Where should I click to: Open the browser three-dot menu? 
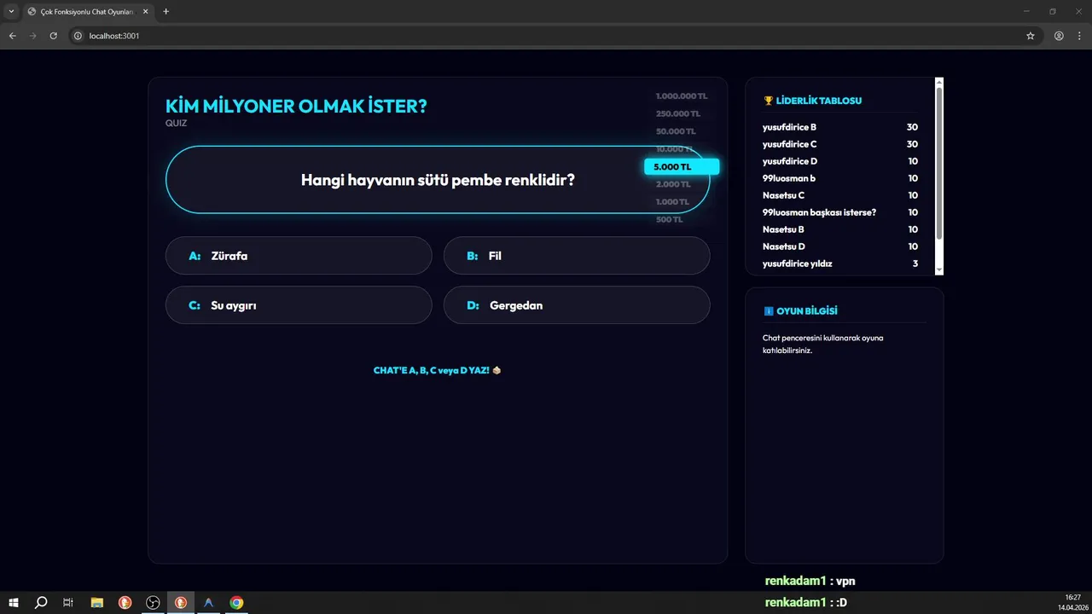click(x=1079, y=36)
